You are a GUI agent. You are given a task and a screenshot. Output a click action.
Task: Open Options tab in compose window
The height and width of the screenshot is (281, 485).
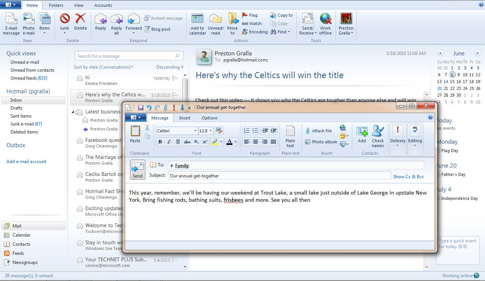click(210, 118)
